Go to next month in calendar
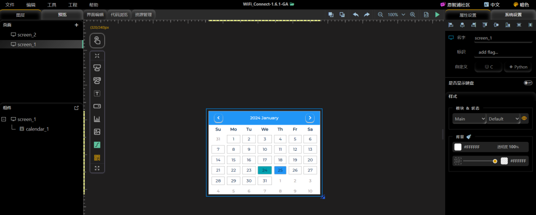Viewport: 536px width, 215px height. 310,118
